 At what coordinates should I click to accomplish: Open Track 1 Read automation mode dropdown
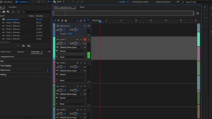click(73, 57)
